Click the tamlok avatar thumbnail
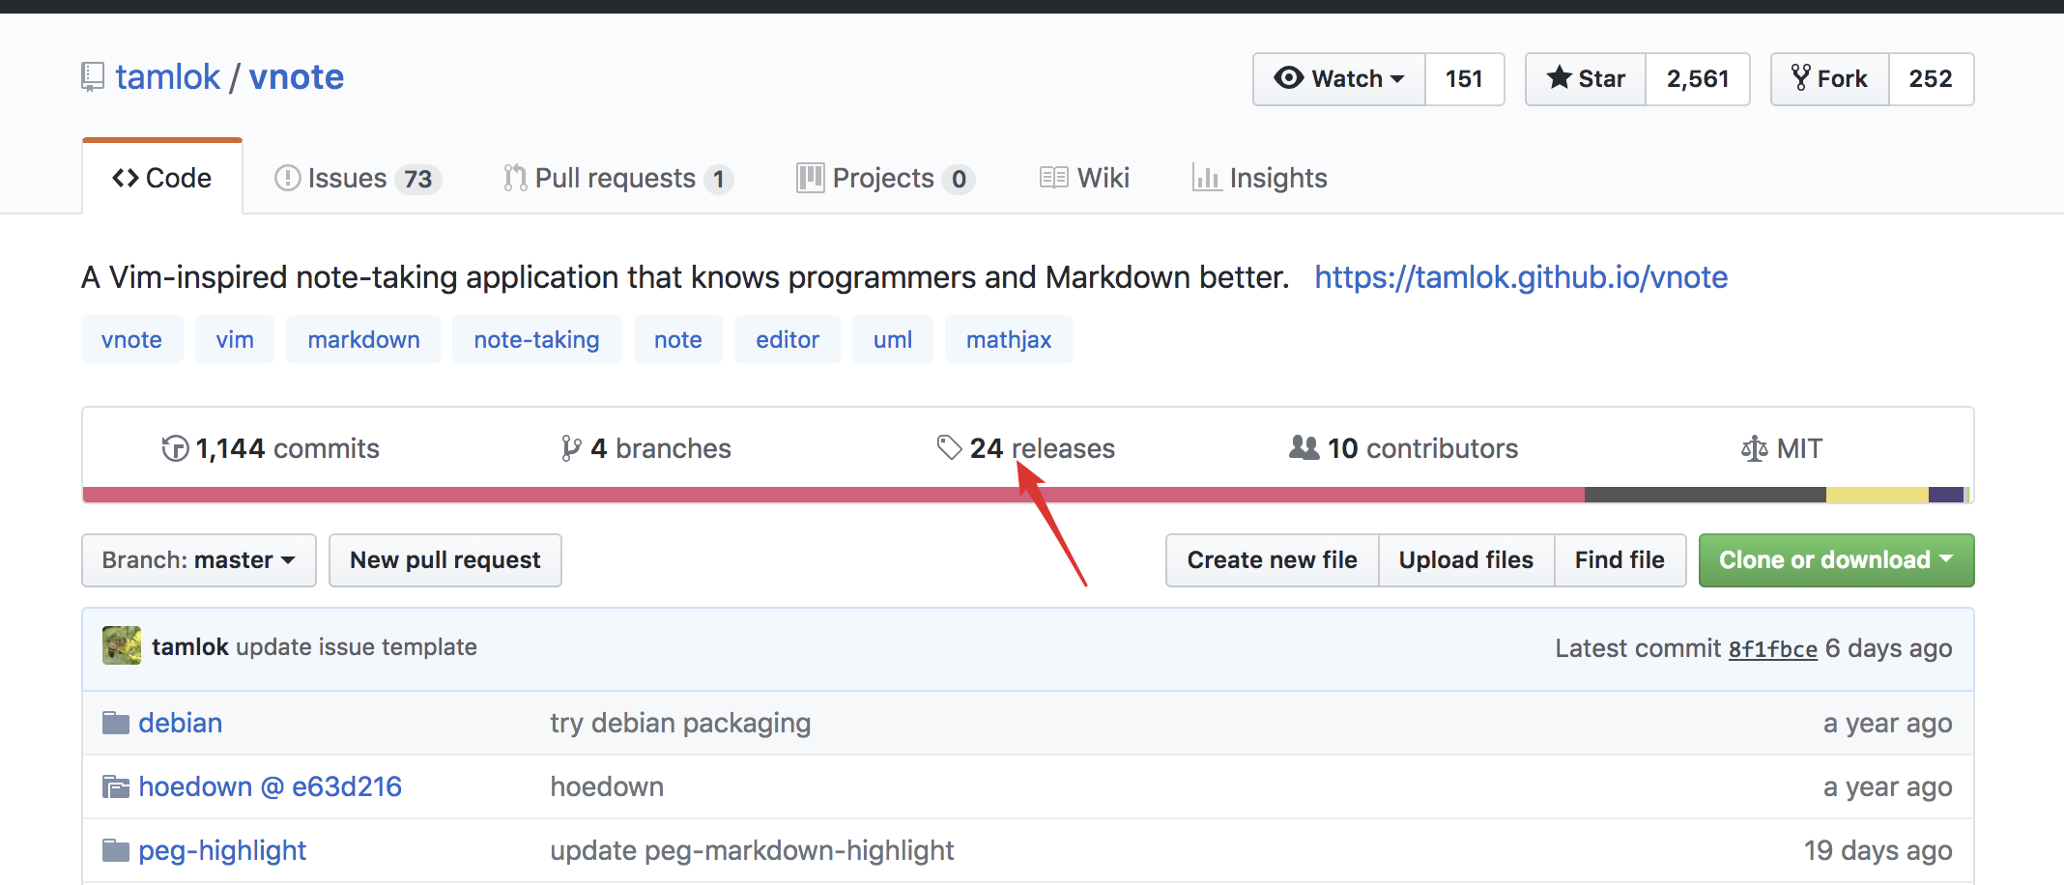The height and width of the screenshot is (885, 2064). tap(122, 645)
